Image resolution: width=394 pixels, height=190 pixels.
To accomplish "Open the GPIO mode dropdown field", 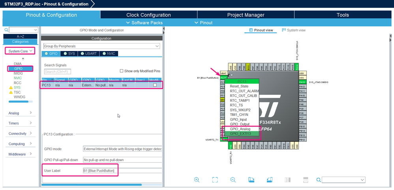I will 122,149.
